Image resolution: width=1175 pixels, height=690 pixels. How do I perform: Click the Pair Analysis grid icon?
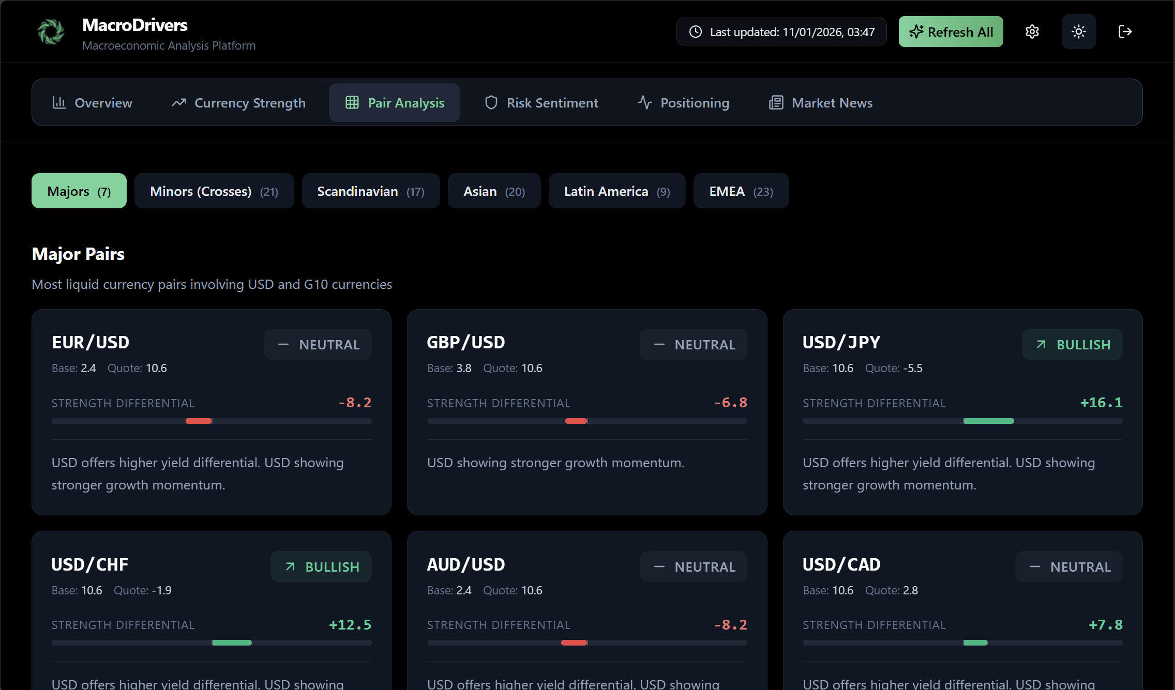[352, 103]
